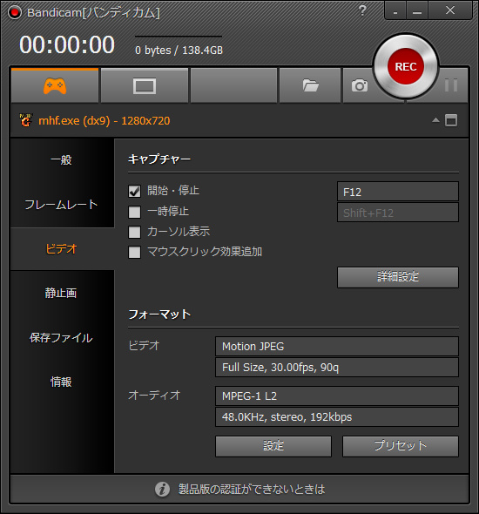This screenshot has height=514, width=479.
Task: Uncheck the 開始・停止 hotkey checkbox
Action: [x=134, y=191]
